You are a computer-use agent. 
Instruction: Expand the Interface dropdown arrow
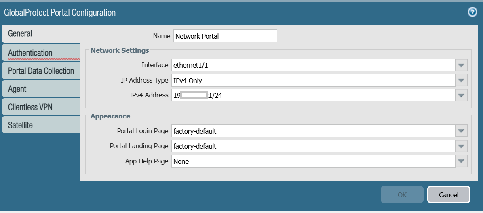click(x=461, y=65)
